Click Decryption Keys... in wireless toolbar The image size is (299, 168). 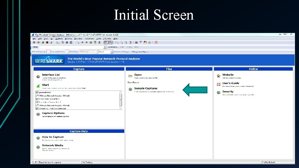pyautogui.click(x=140, y=52)
